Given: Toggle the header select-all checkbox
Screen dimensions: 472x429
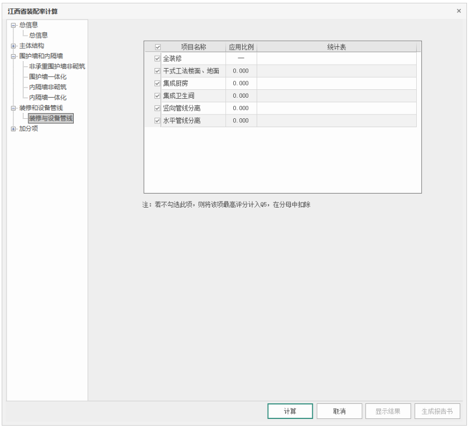Looking at the screenshot, I should (158, 47).
